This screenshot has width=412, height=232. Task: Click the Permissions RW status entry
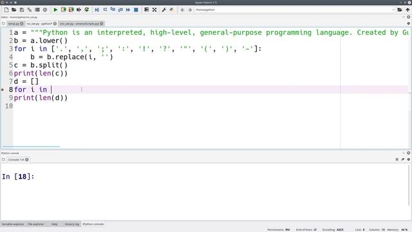coord(279,229)
